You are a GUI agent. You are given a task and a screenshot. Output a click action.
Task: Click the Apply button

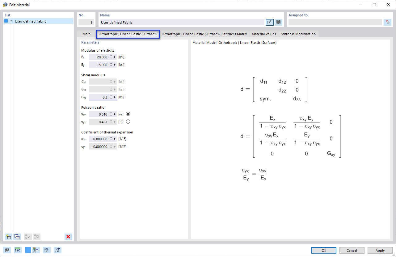tap(380, 251)
